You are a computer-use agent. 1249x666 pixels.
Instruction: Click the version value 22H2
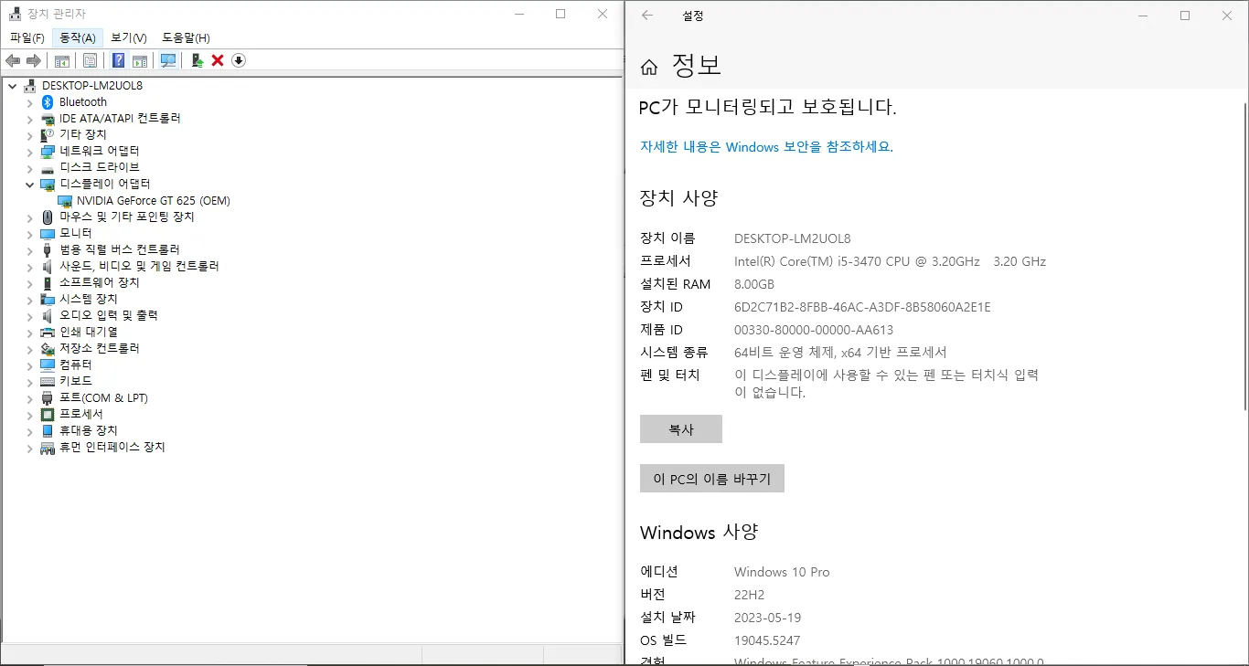pos(752,595)
